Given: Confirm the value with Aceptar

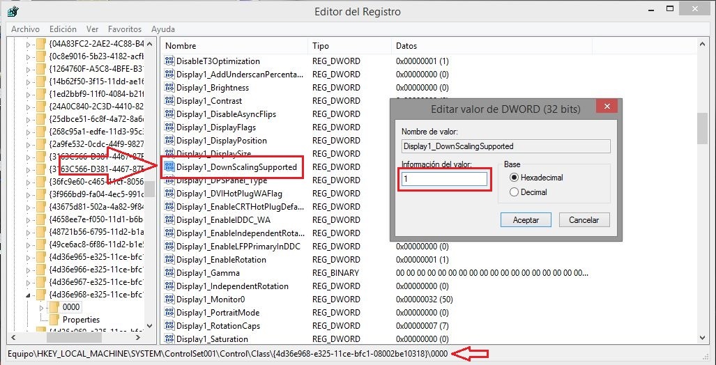Looking at the screenshot, I should click(x=526, y=220).
